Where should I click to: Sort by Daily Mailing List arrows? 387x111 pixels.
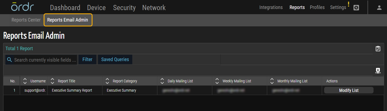[x=162, y=81]
